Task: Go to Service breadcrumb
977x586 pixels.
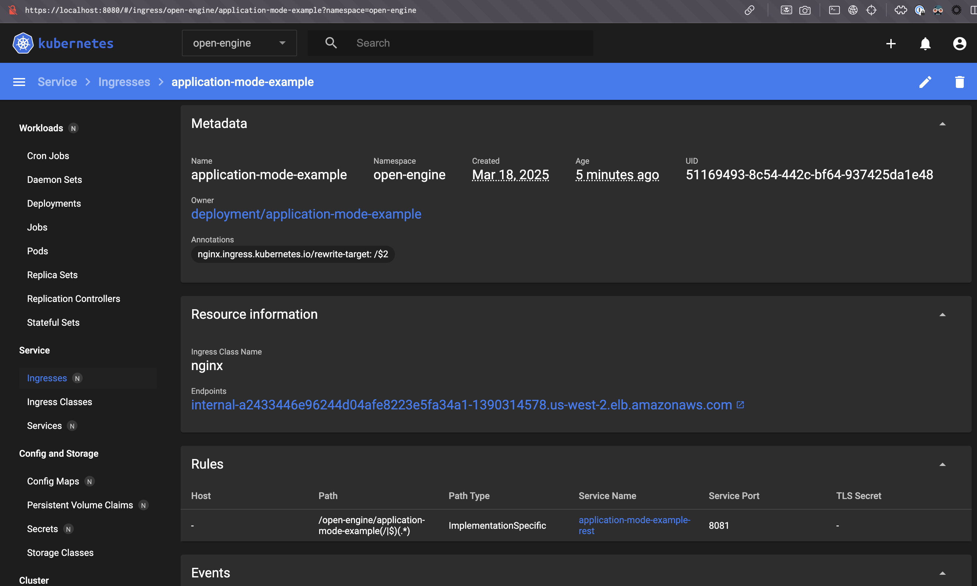Action: coord(57,82)
